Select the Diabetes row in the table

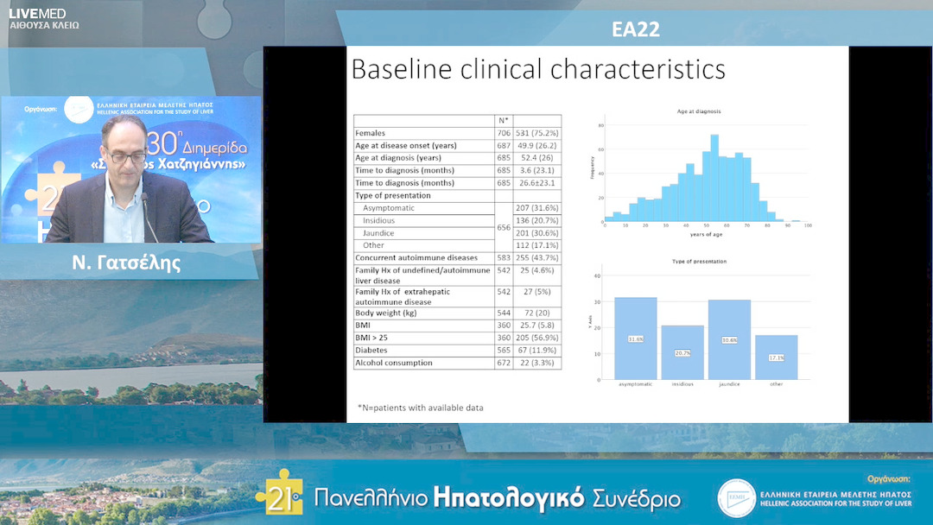tap(457, 351)
